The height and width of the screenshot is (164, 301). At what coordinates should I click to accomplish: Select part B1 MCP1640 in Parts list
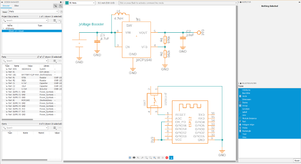coord(32,100)
